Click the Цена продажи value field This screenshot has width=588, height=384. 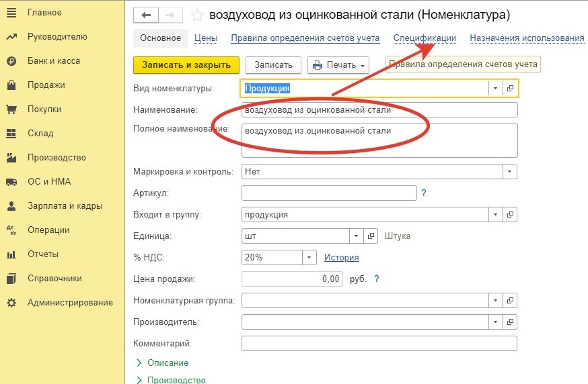(x=292, y=279)
